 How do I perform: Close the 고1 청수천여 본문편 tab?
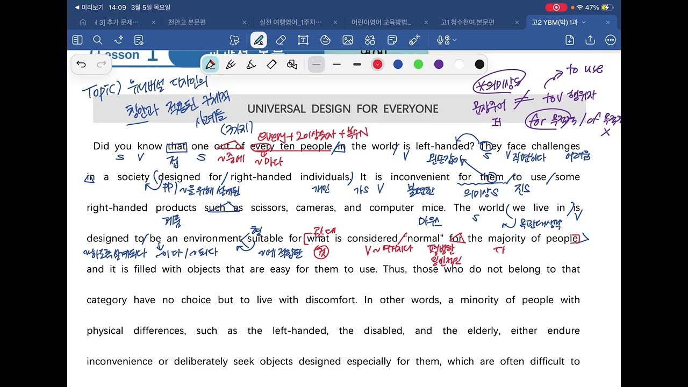[517, 23]
